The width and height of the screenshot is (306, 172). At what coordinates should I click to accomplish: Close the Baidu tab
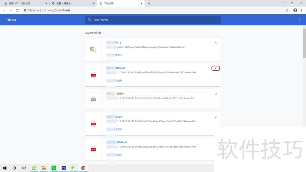[46, 3]
